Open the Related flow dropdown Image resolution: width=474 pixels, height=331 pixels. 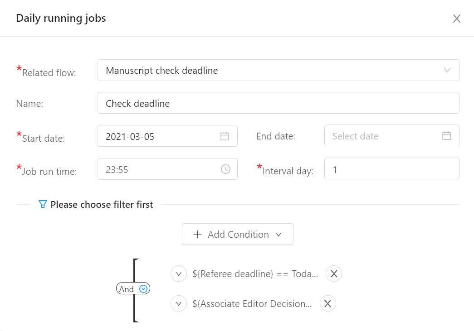[279, 70]
